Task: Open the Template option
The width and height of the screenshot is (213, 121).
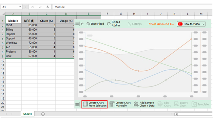Action: click(x=200, y=104)
